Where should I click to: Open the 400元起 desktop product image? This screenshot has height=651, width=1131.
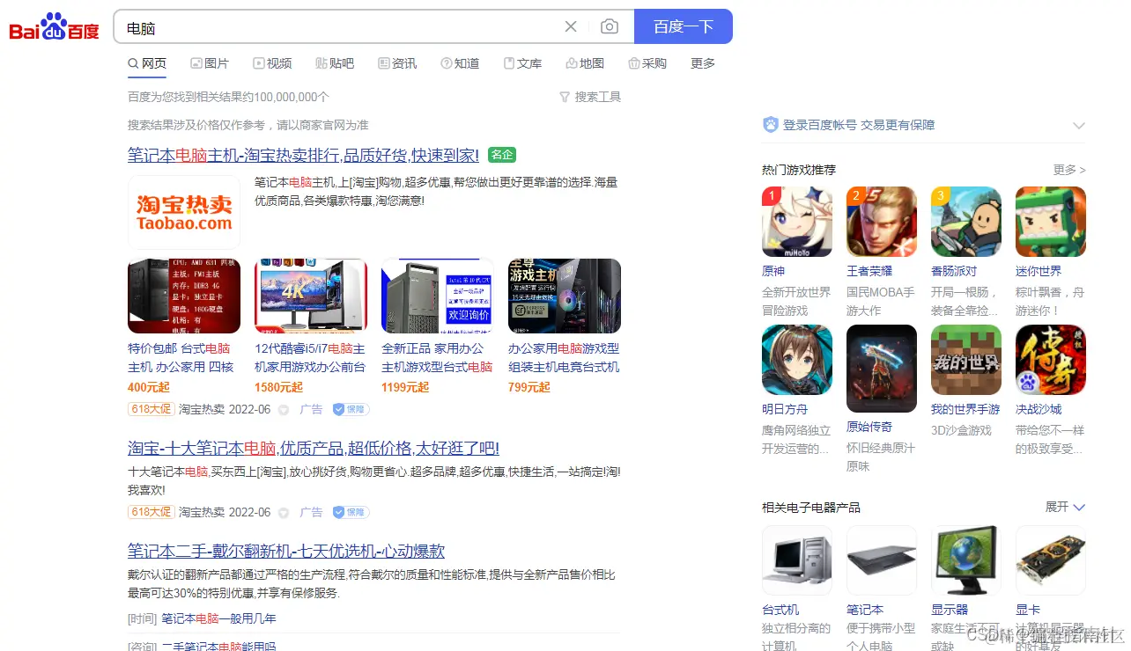pyautogui.click(x=184, y=296)
